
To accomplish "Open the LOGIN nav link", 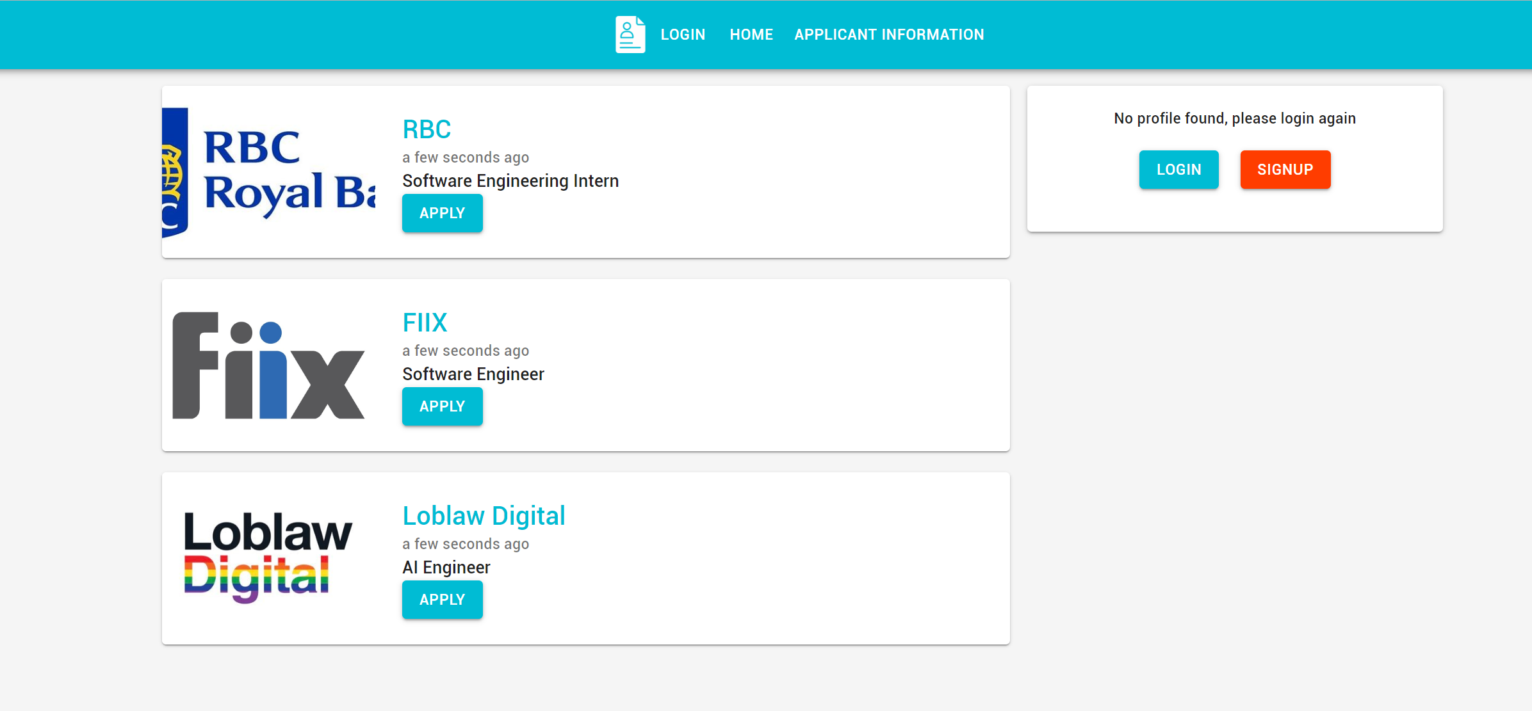I will (683, 35).
